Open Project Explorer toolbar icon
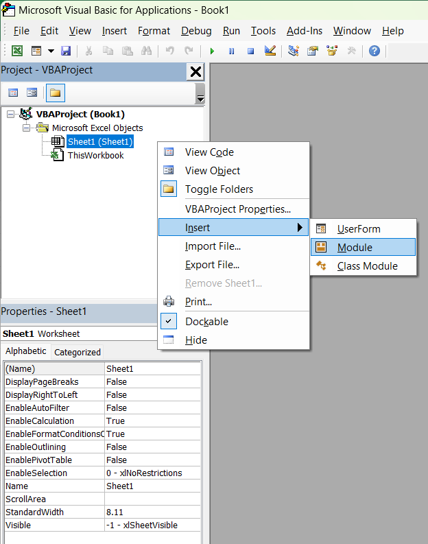The height and width of the screenshot is (544, 428). pyautogui.click(x=294, y=51)
